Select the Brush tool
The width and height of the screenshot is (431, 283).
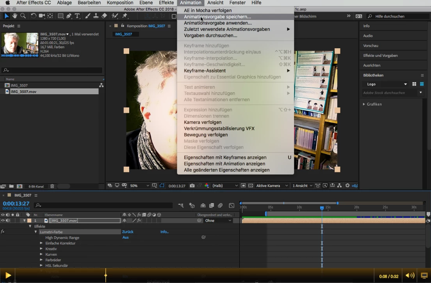(87, 16)
